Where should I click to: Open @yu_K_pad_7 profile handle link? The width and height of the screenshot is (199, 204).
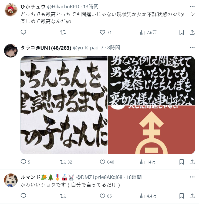[88, 48]
